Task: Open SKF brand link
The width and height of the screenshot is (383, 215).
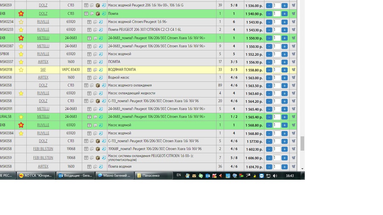Action: [x=43, y=70]
